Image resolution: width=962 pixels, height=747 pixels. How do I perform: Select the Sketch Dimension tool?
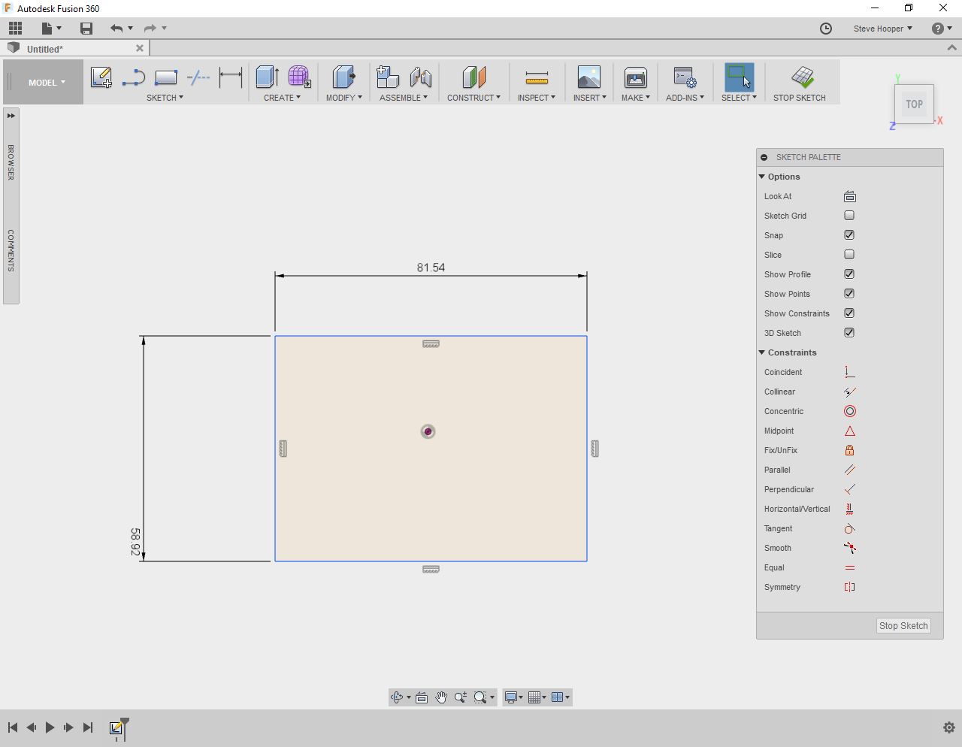click(x=231, y=77)
